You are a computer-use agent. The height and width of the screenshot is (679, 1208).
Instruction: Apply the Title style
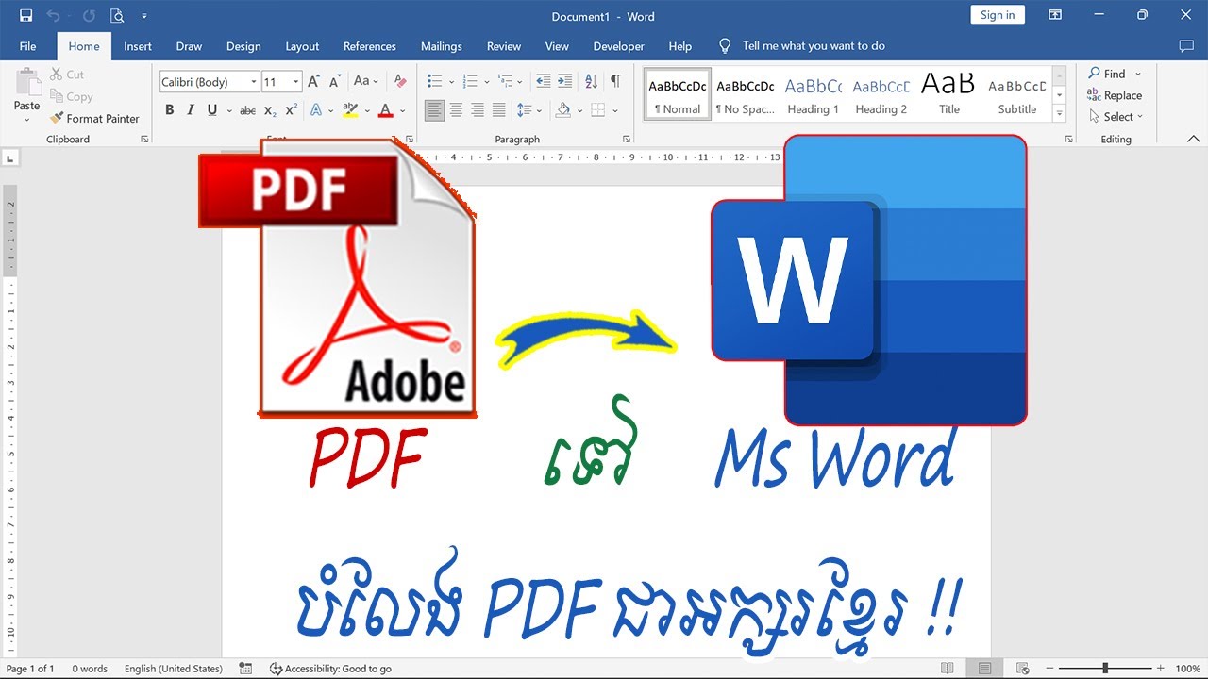[x=949, y=95]
